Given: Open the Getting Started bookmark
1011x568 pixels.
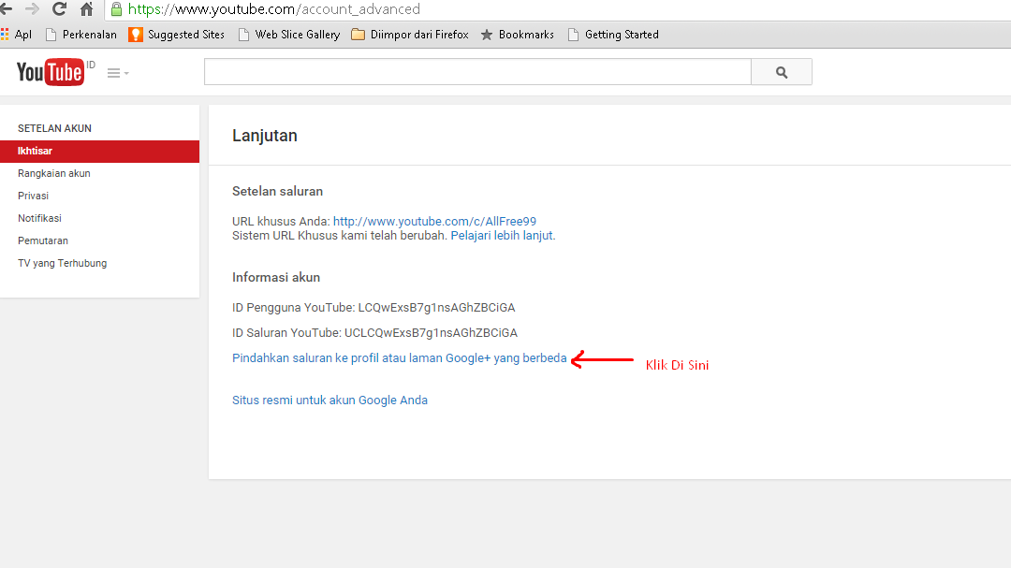Looking at the screenshot, I should point(613,35).
